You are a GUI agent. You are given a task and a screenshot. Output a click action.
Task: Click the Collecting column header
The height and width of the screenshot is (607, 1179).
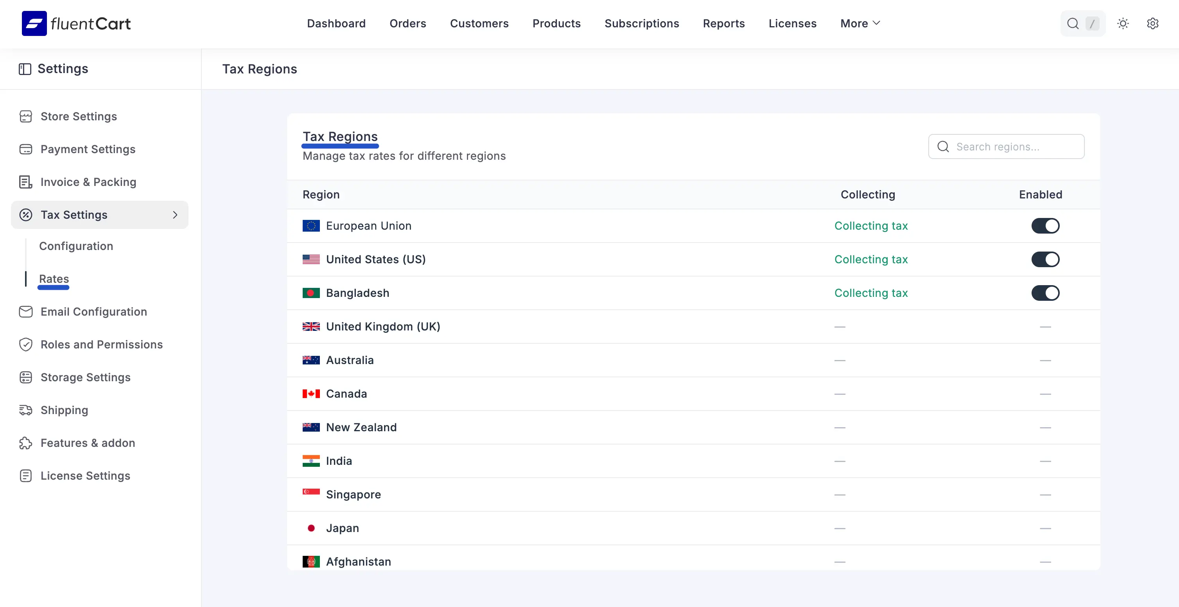(868, 195)
